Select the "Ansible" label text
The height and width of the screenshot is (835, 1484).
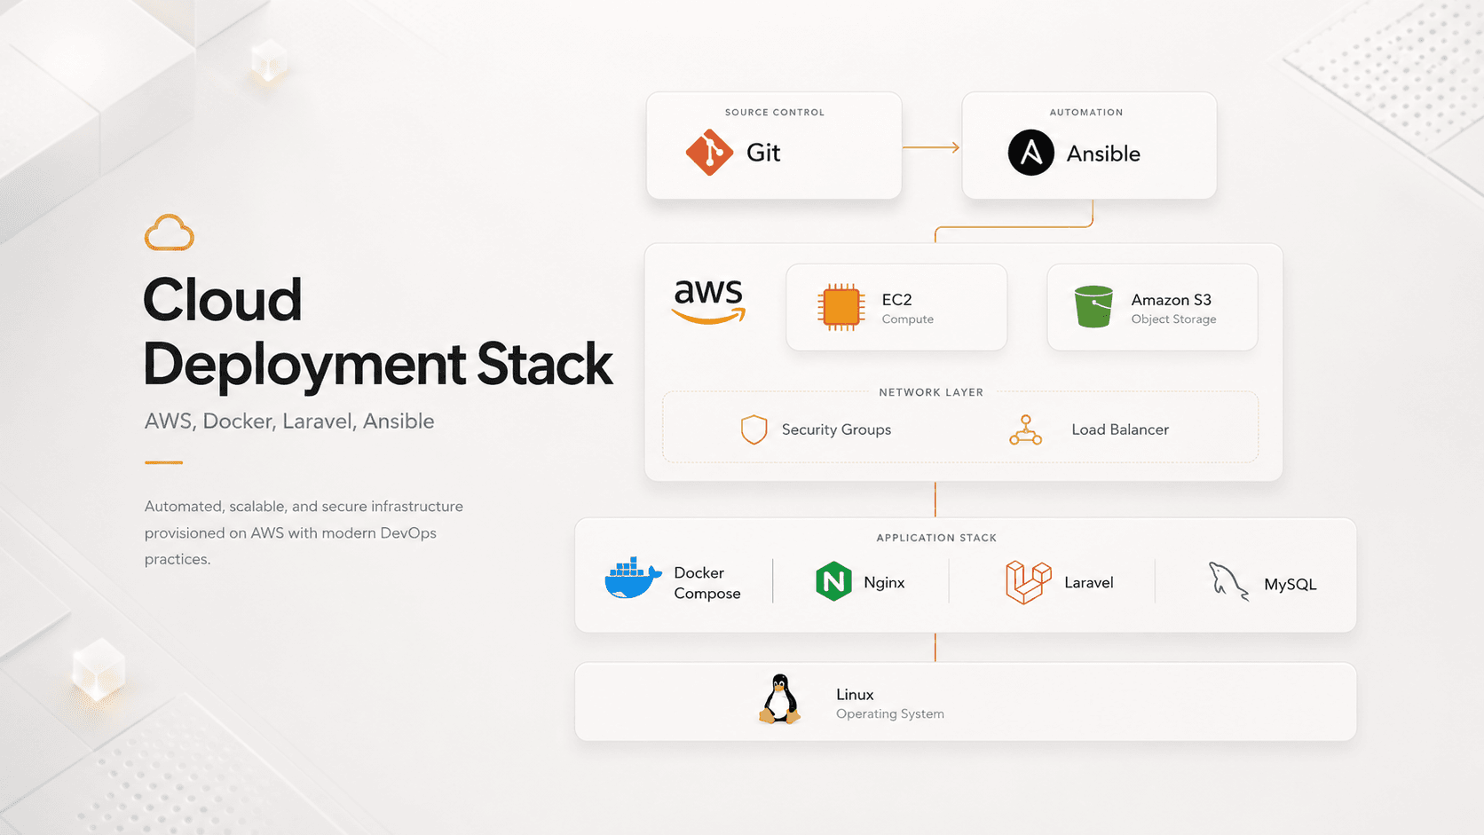pyautogui.click(x=1103, y=154)
